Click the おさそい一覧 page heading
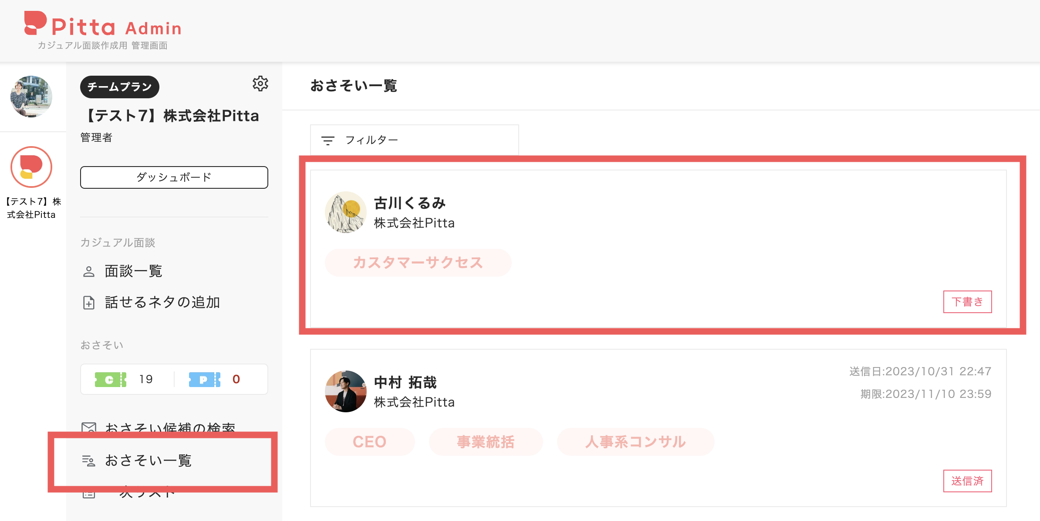 tap(354, 86)
